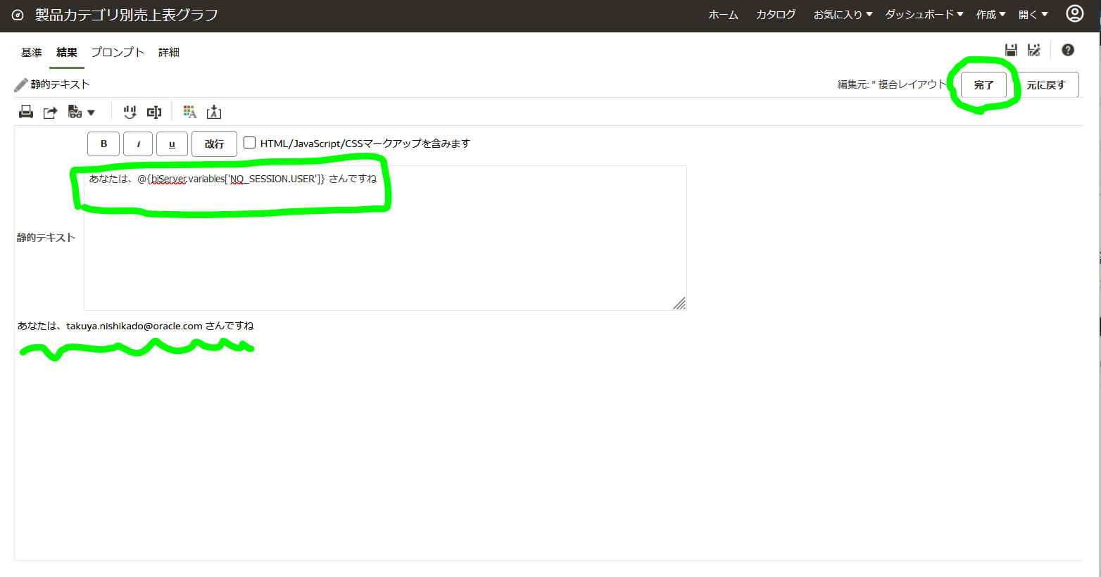Image resolution: width=1101 pixels, height=577 pixels.
Task: Click the Save As icon with pencil
Action: point(1033,50)
